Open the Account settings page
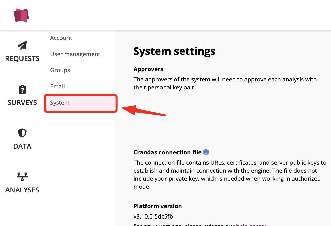 pos(61,38)
